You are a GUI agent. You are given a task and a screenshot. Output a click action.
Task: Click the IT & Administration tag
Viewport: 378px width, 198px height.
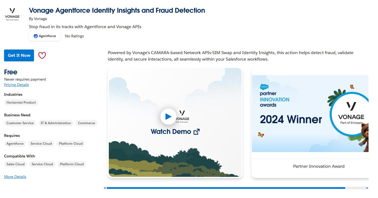[56, 123]
